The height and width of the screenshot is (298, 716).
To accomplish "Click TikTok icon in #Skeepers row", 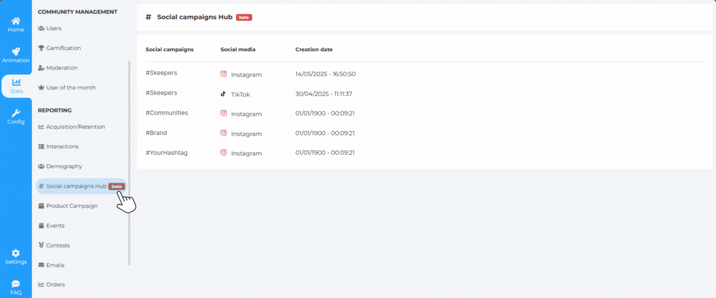I will 223,94.
